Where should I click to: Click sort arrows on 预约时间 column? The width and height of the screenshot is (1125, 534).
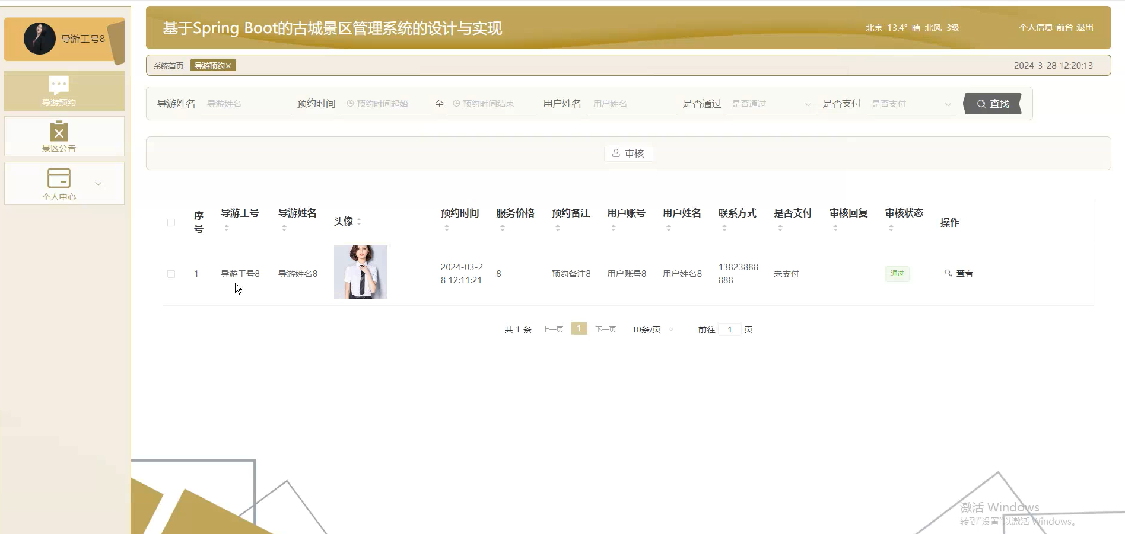point(447,228)
